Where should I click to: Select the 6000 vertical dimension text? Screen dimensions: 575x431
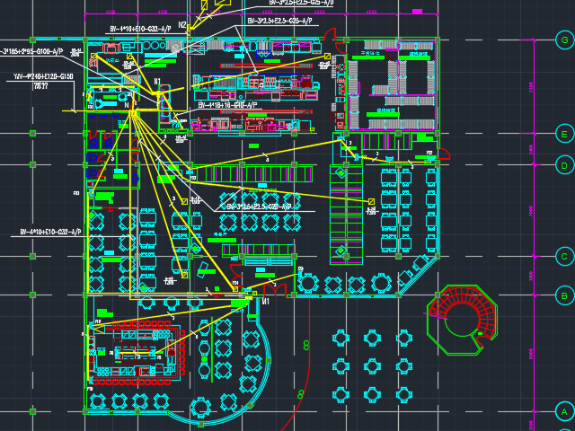pyautogui.click(x=531, y=354)
